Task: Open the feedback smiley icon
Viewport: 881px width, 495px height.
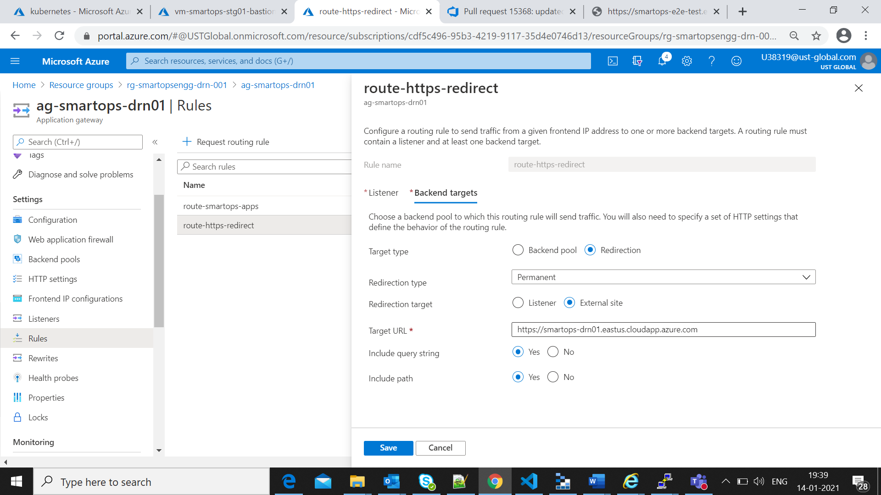Action: pos(736,61)
